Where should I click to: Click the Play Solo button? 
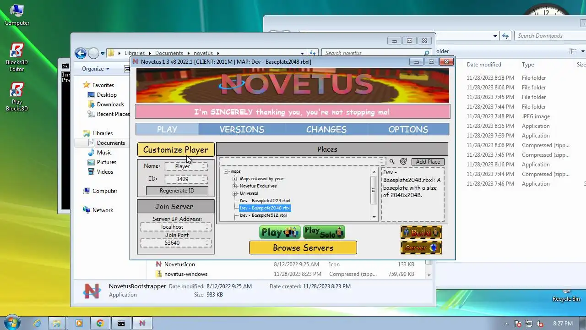(x=324, y=232)
